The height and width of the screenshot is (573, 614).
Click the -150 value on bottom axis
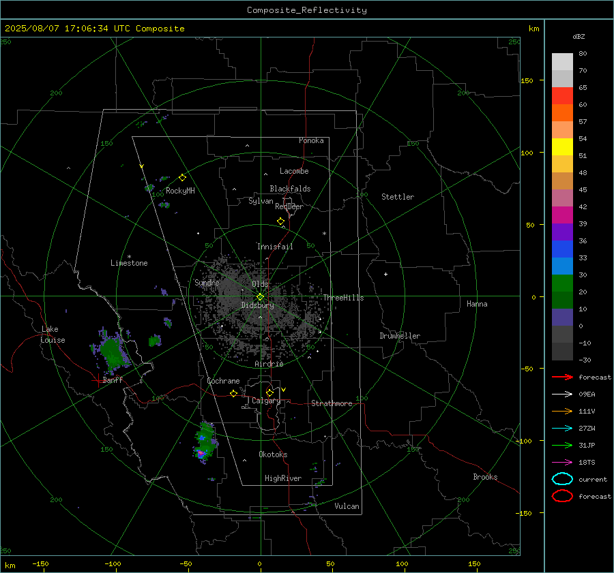(x=40, y=563)
